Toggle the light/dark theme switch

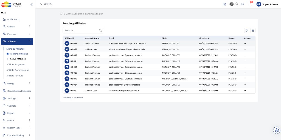coord(234,4)
